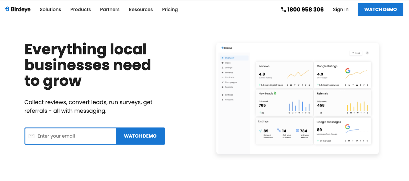The image size is (409, 181).
Task: Click the direction arrow icon in Listings card
Action: (x=260, y=131)
